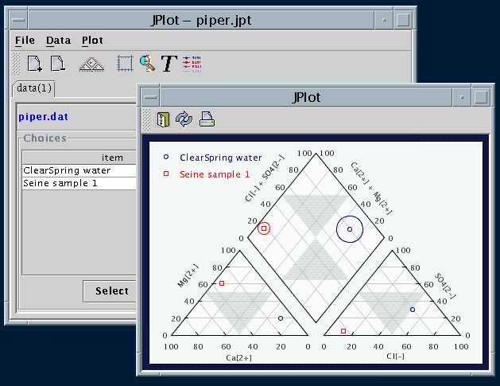Click the toolbar drag handle in main window

coord(16,64)
